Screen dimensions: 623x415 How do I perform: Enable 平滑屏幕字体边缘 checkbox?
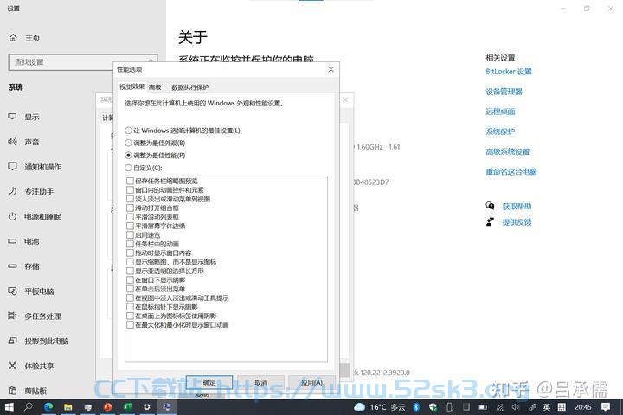(130, 226)
